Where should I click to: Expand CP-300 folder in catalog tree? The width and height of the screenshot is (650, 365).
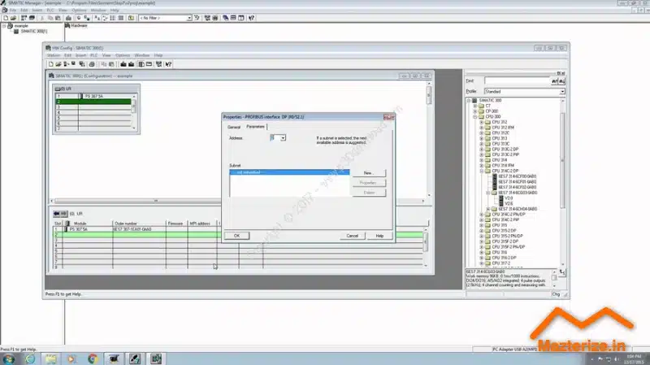point(475,111)
